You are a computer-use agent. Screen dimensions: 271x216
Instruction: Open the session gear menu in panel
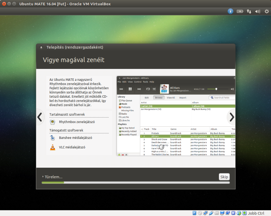point(267,11)
